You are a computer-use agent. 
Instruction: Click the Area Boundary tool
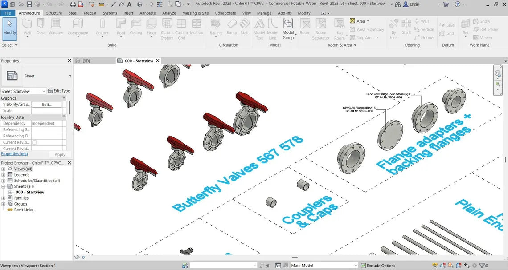tap(367, 29)
